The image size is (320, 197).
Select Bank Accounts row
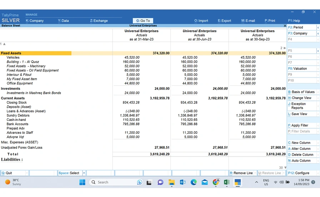(x=143, y=124)
